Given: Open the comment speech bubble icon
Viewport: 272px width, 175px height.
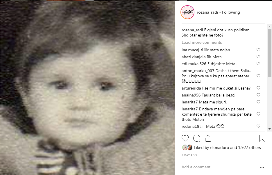Looking at the screenshot, I should [197, 138].
